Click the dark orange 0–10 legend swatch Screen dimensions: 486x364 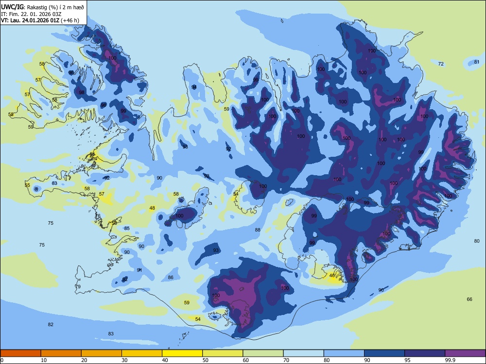(x=20, y=353)
